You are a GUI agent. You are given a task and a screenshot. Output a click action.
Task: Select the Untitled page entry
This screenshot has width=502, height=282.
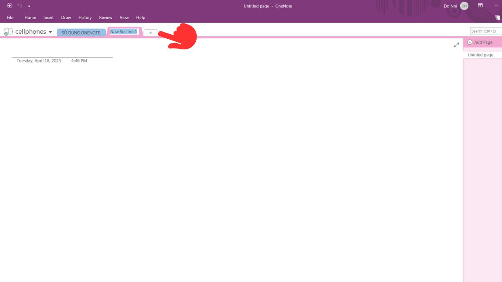point(482,55)
